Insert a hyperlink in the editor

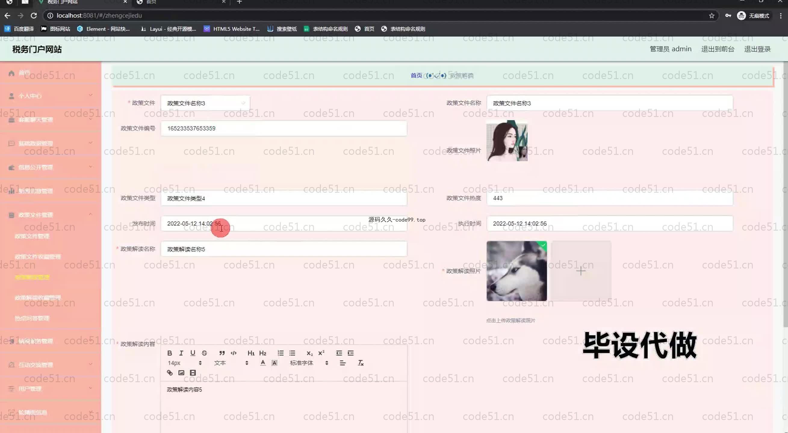tap(169, 373)
